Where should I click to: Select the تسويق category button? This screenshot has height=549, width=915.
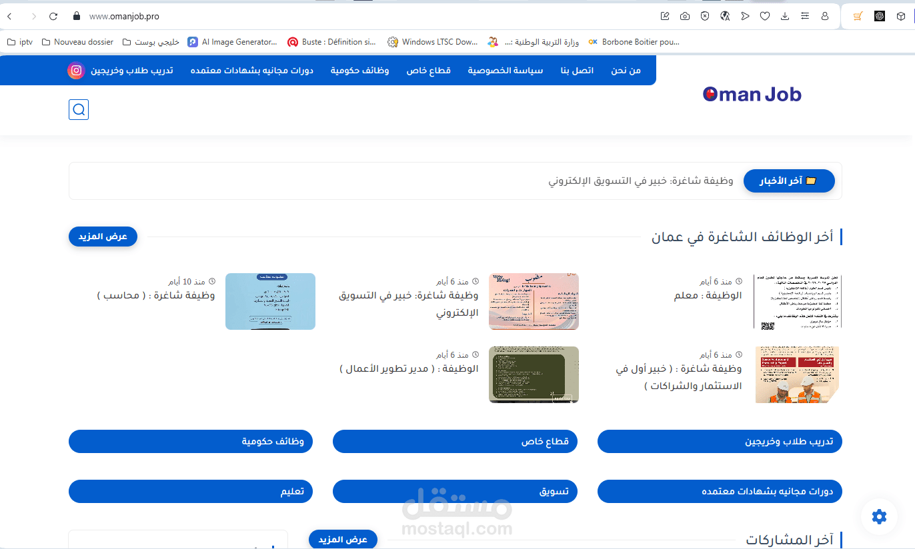455,492
